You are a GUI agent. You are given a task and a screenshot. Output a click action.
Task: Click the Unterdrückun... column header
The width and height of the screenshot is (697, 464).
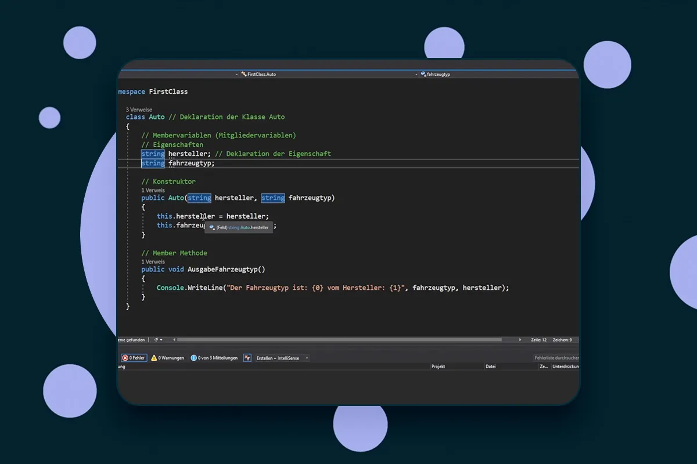(x=565, y=367)
